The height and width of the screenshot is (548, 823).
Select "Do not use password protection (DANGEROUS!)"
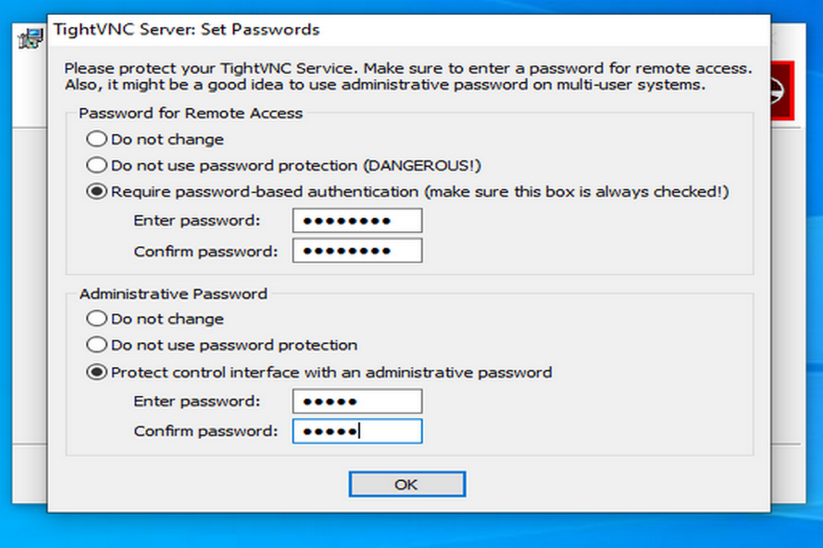(x=97, y=166)
